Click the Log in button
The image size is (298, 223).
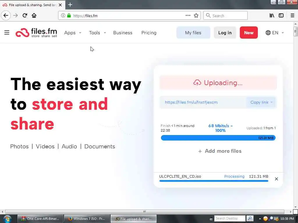click(225, 33)
